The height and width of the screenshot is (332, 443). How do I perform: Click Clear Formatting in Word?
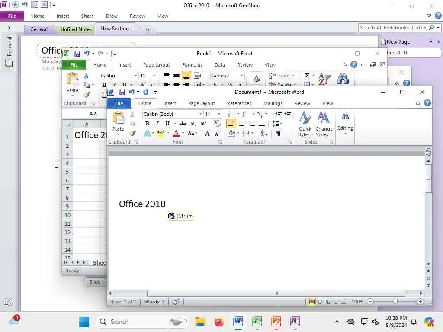pyautogui.click(x=217, y=124)
